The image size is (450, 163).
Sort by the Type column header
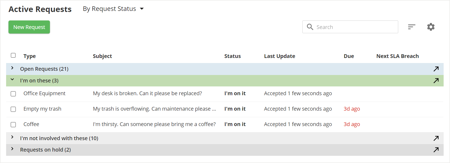coord(29,56)
